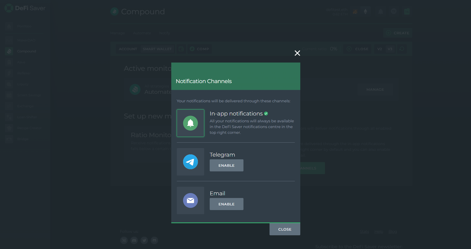Click the defitest.eth account name
This screenshot has height=249, width=471.
pyautogui.click(x=337, y=10)
